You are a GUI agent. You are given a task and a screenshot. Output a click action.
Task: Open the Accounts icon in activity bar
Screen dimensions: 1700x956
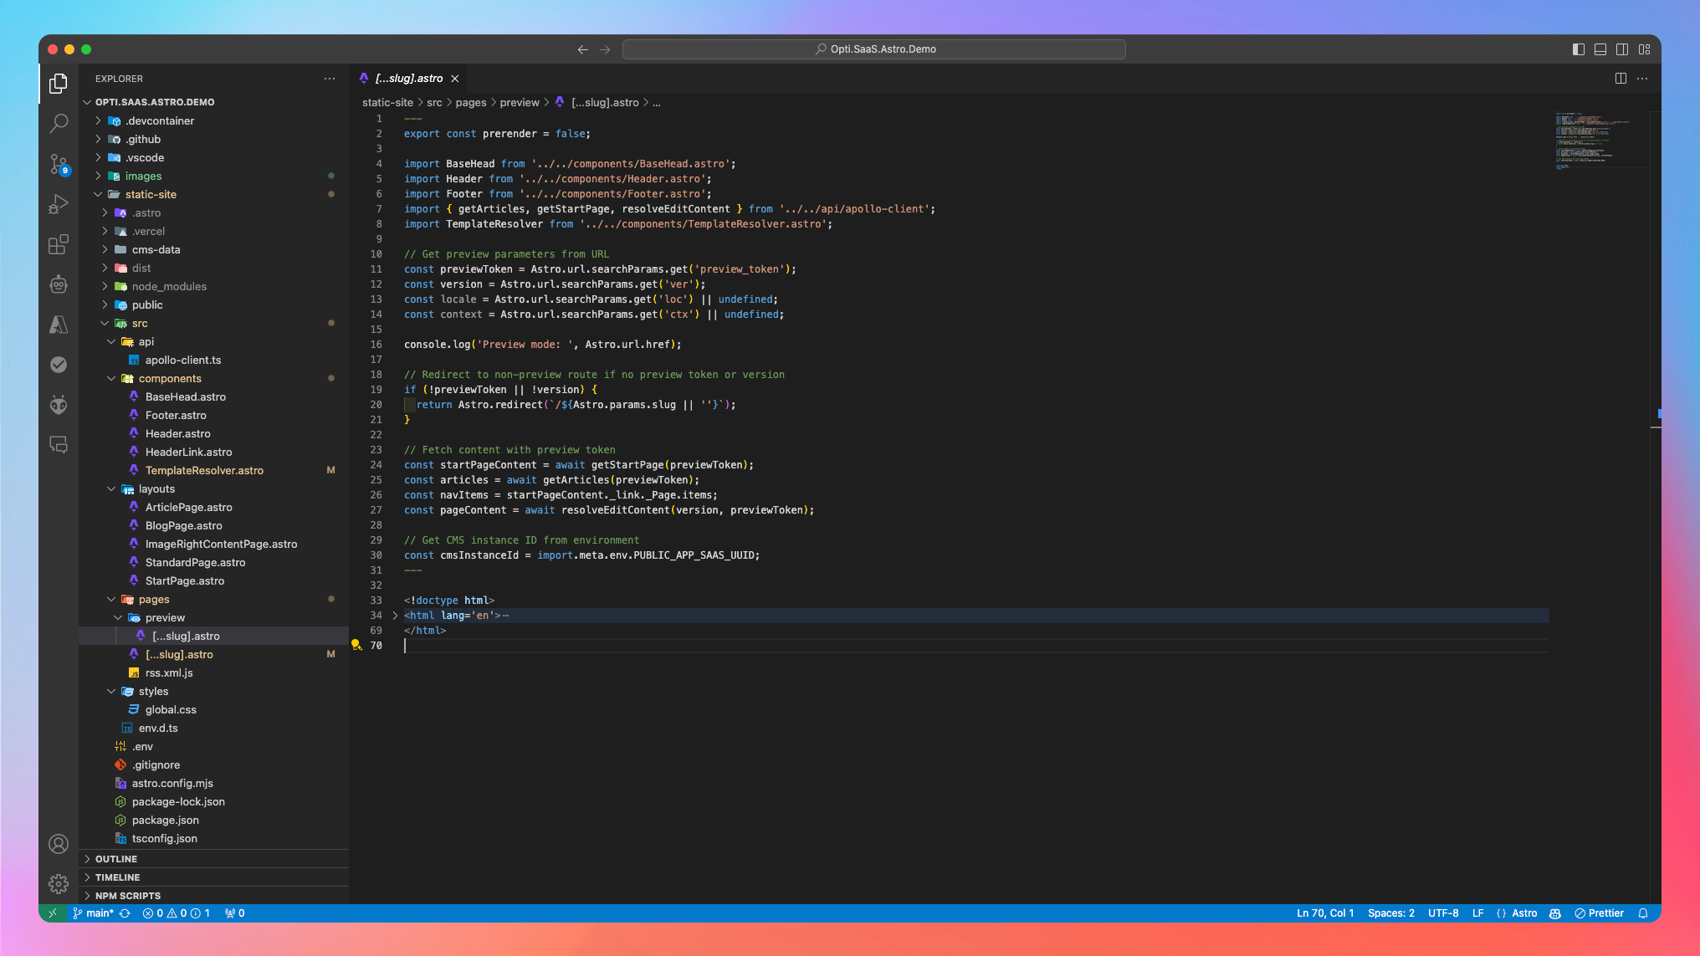[59, 844]
